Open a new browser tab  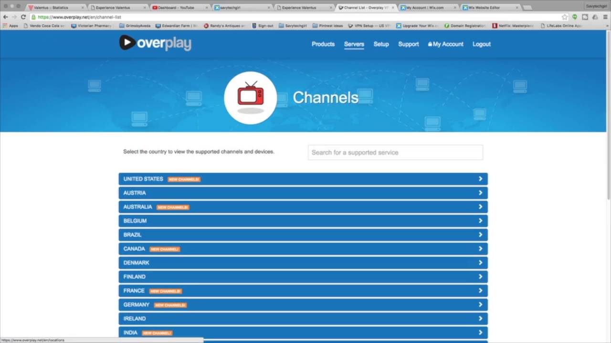tap(527, 8)
